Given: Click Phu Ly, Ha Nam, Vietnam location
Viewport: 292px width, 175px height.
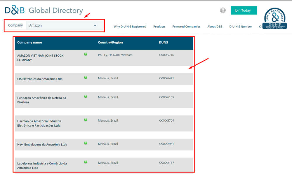Looking at the screenshot, I should click(x=115, y=55).
